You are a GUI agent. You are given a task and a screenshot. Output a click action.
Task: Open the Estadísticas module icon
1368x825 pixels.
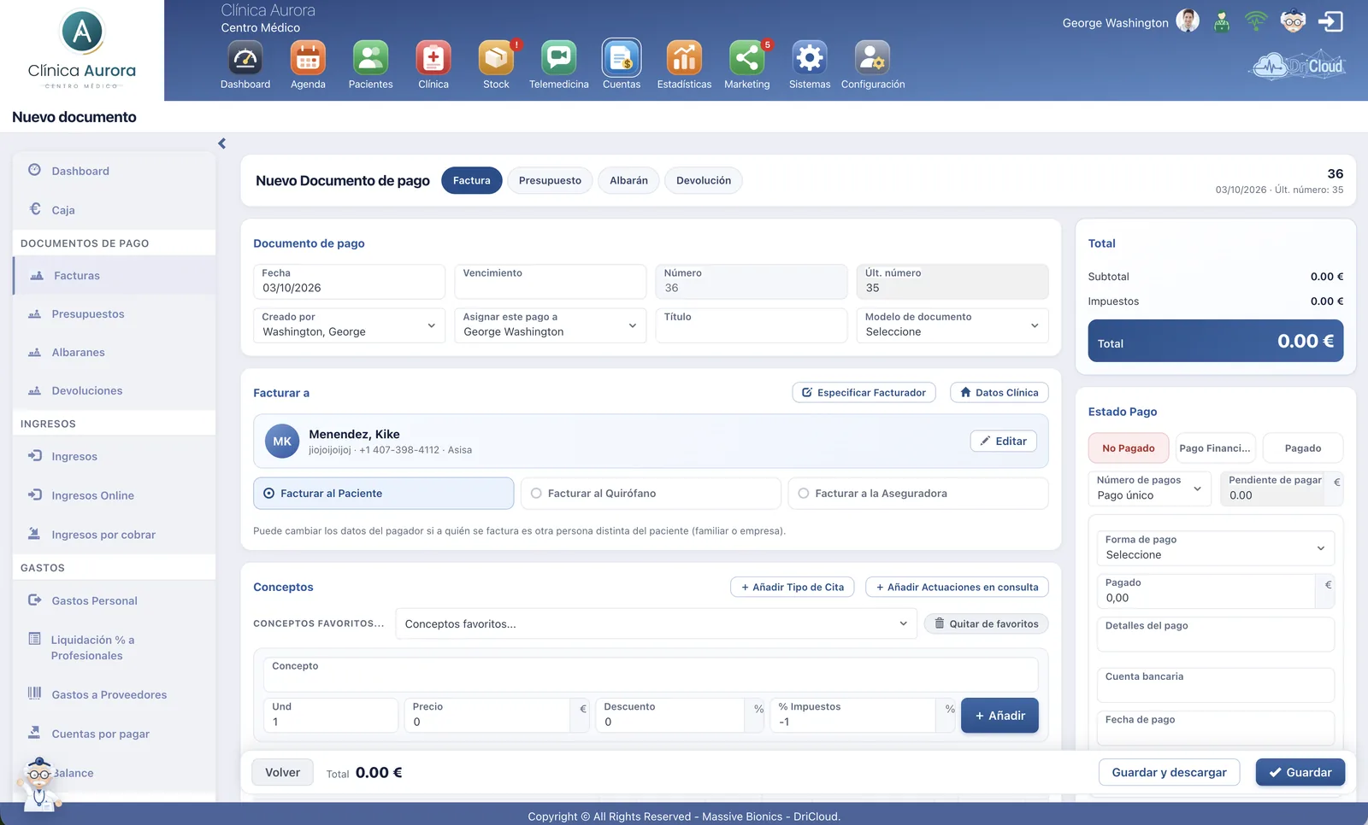click(684, 58)
